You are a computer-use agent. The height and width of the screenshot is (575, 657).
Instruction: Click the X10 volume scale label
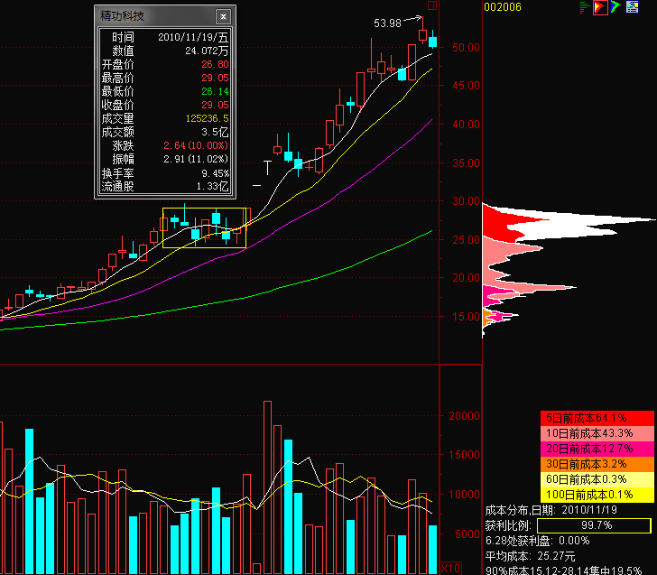(x=449, y=568)
